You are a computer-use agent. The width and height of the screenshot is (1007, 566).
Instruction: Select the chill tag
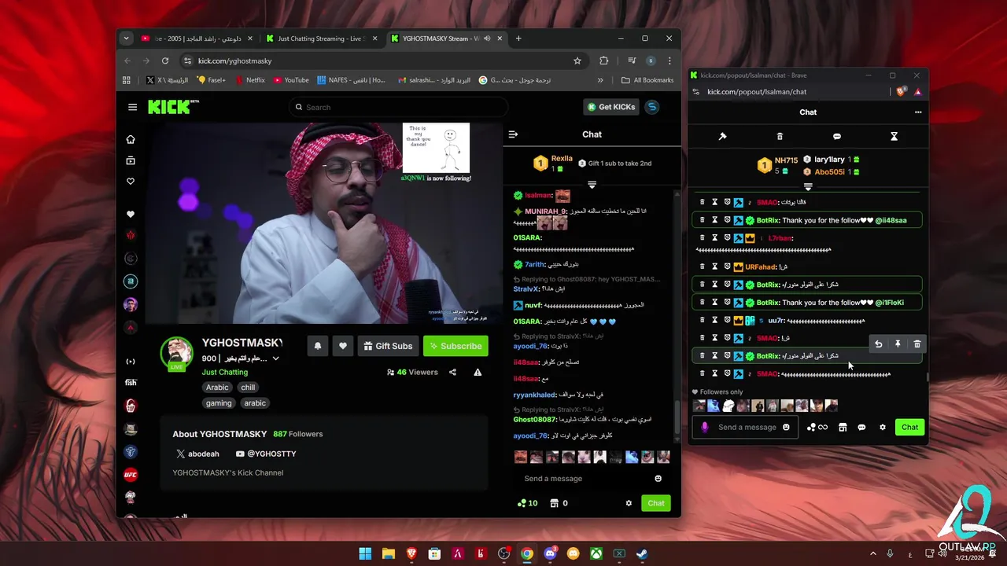[x=248, y=388]
